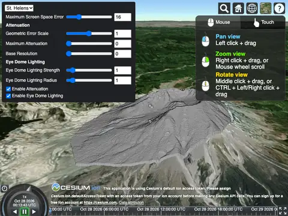Click the 'Zoom view' heading text

(230, 54)
